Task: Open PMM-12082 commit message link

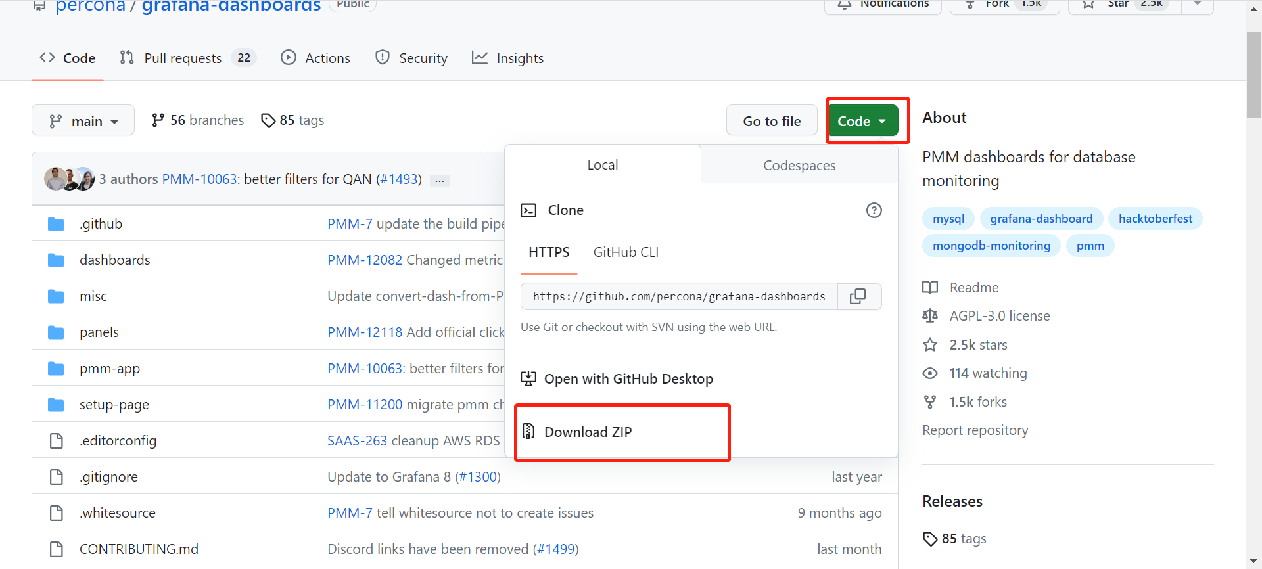Action: click(x=365, y=260)
